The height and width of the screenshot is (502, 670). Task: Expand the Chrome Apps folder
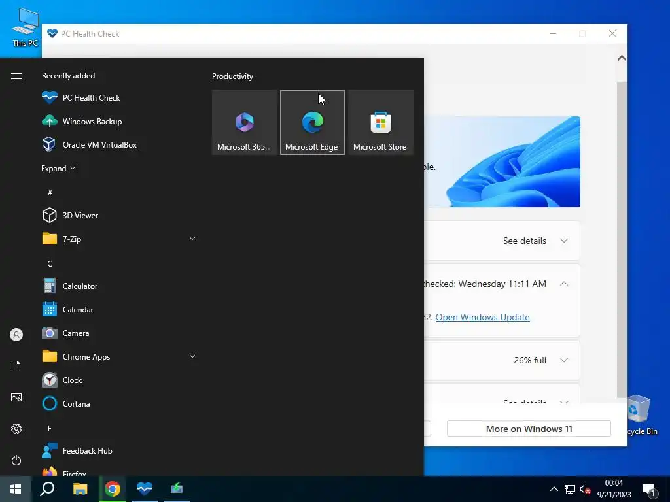(192, 356)
